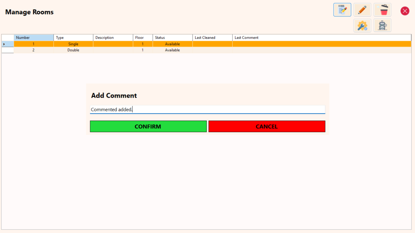This screenshot has height=233, width=415.
Task: Click the orange pencil edit room icon
Action: click(x=362, y=10)
